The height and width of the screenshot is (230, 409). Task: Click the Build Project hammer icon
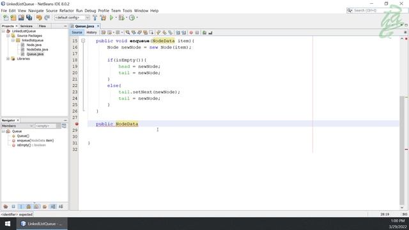point(95,17)
